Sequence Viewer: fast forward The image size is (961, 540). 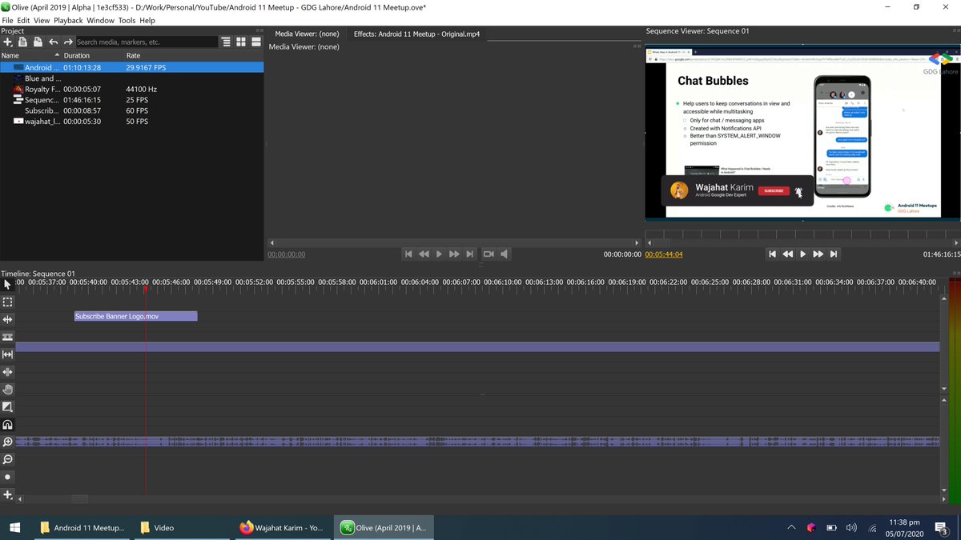pos(818,254)
